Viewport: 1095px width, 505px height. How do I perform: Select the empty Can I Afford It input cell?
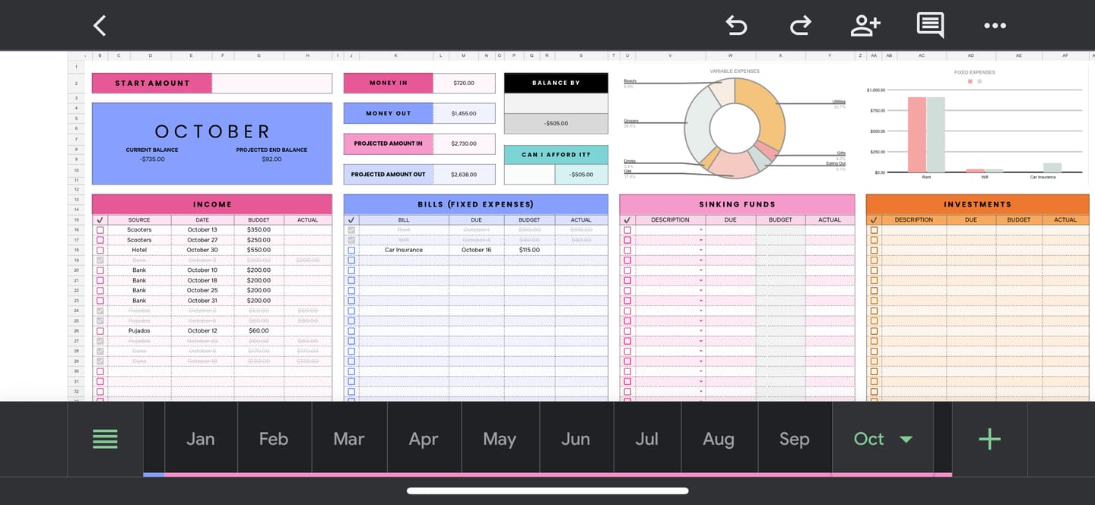coord(529,174)
